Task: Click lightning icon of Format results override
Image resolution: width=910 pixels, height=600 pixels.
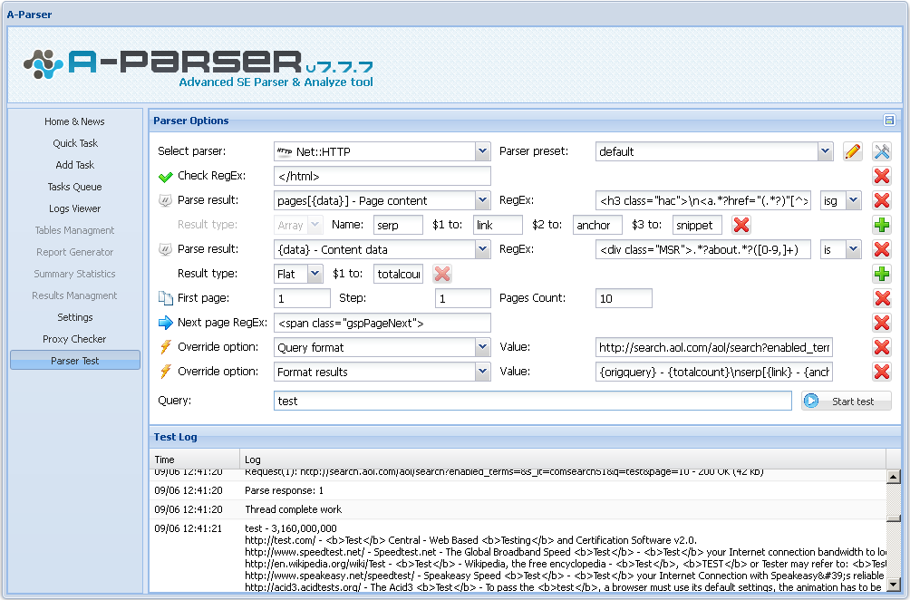Action: pyautogui.click(x=165, y=372)
